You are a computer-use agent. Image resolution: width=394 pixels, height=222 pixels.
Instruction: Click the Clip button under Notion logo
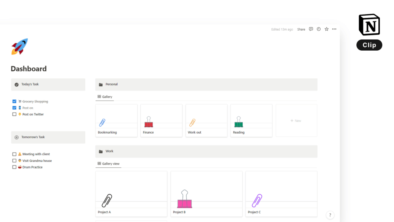[369, 45]
